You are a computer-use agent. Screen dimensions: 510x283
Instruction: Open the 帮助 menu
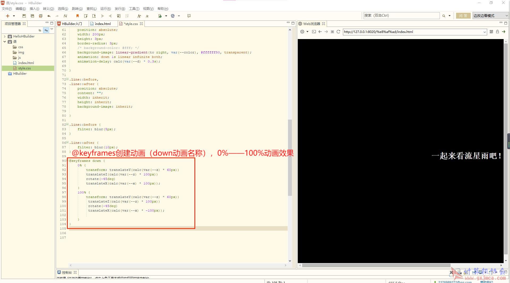[x=163, y=9]
